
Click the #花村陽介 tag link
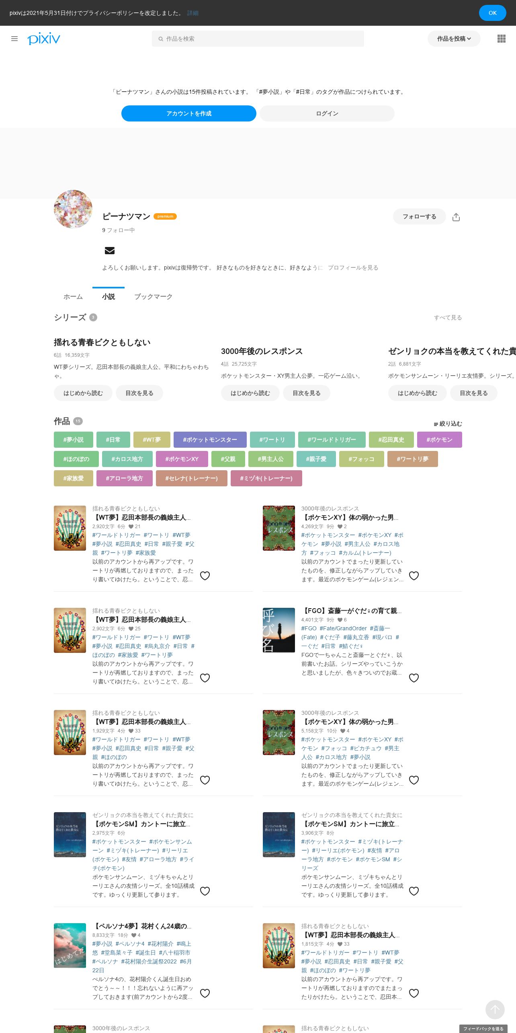point(160,944)
